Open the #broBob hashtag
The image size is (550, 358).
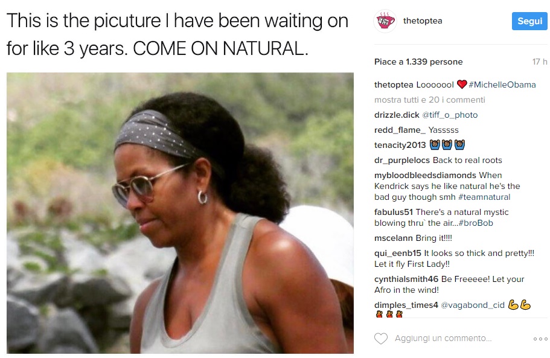(476, 223)
